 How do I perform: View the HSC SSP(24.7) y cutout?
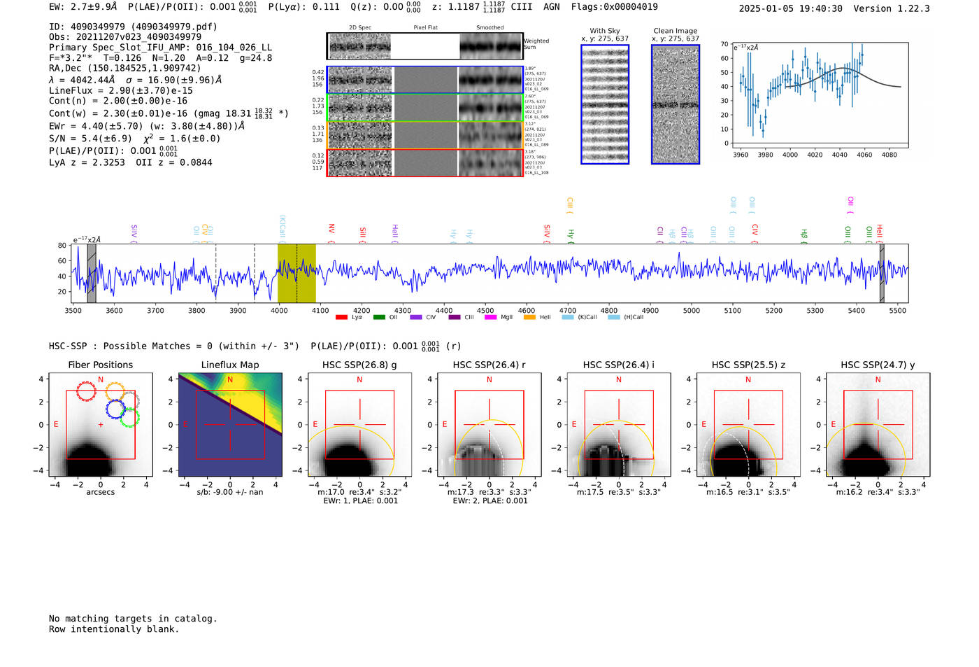tap(878, 424)
